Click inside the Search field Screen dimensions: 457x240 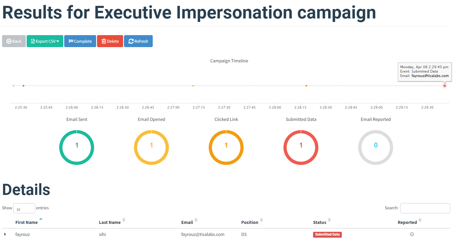coord(425,208)
